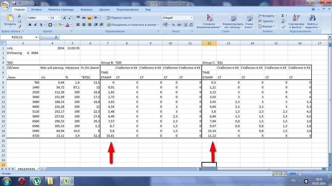Viewport: 332px width, 186px height.
Task: Click the yellow fill color bucket
Action: [x=59, y=25]
